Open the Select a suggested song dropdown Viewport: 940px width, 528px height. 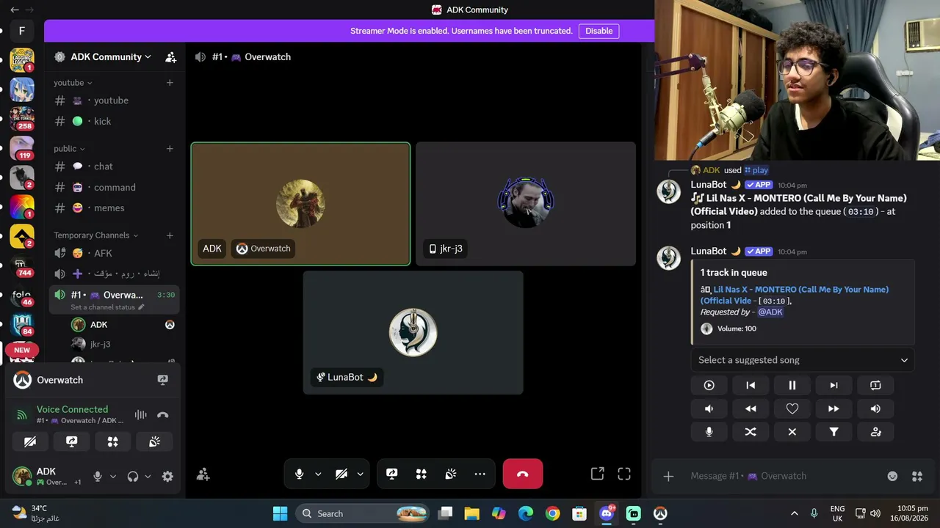(x=803, y=360)
